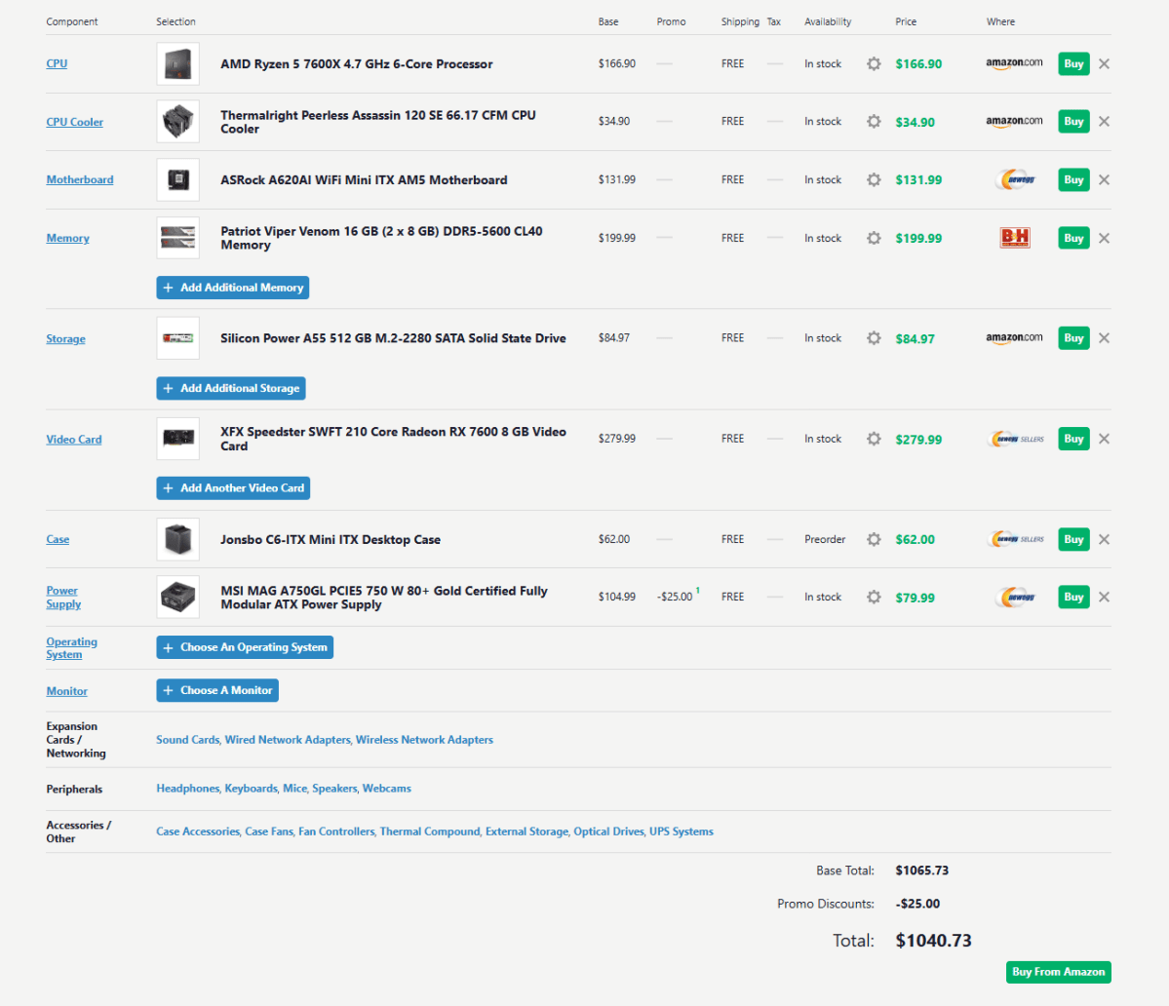Click Amazon logo in the CPU Cooler row
Viewport: 1169px width, 1006px height.
1014,121
